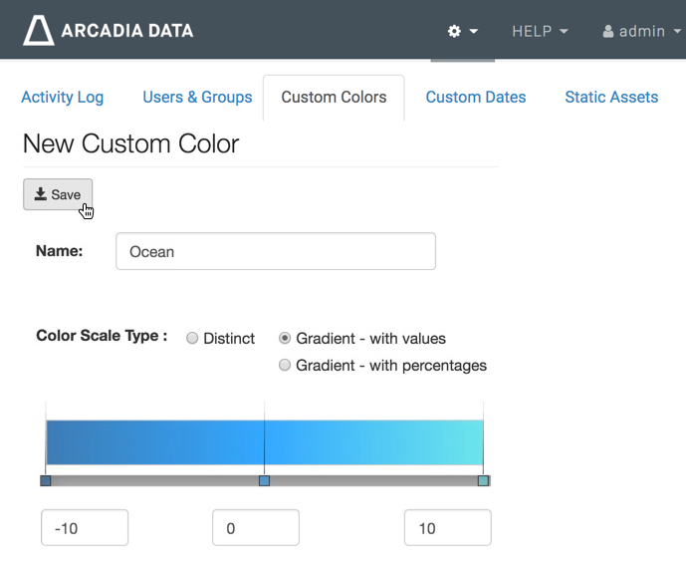This screenshot has width=686, height=568.
Task: Switch to the Activity Log tab
Action: [62, 97]
